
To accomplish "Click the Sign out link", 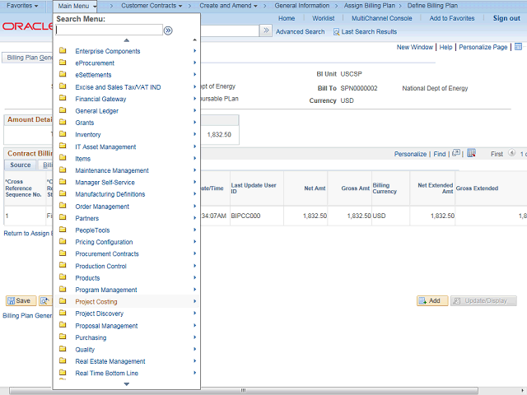I will click(x=506, y=18).
